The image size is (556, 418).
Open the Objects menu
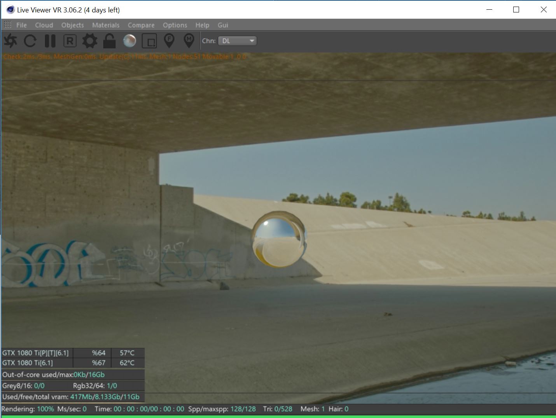point(73,25)
